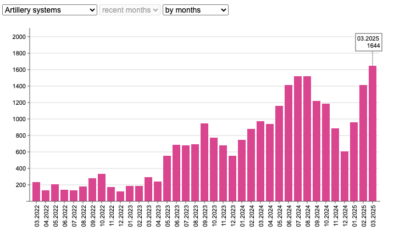This screenshot has height=232, width=394.
Task: Select the 03.2022 bar in chart
Action: click(36, 191)
